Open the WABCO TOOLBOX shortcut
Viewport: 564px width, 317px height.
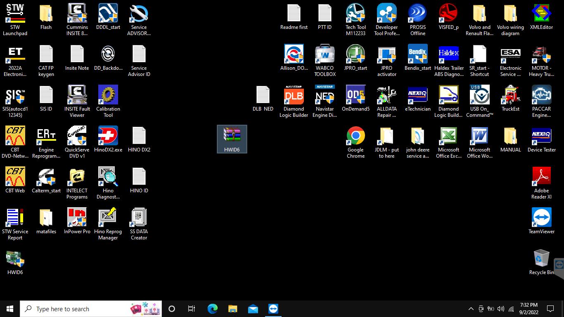[325, 61]
